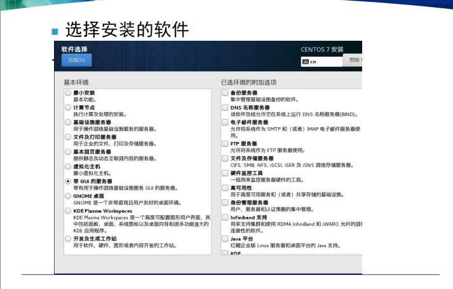Click the 允许将系统作为 FTP 服务器使用。 description
This screenshot has width=453, height=289.
point(268,151)
